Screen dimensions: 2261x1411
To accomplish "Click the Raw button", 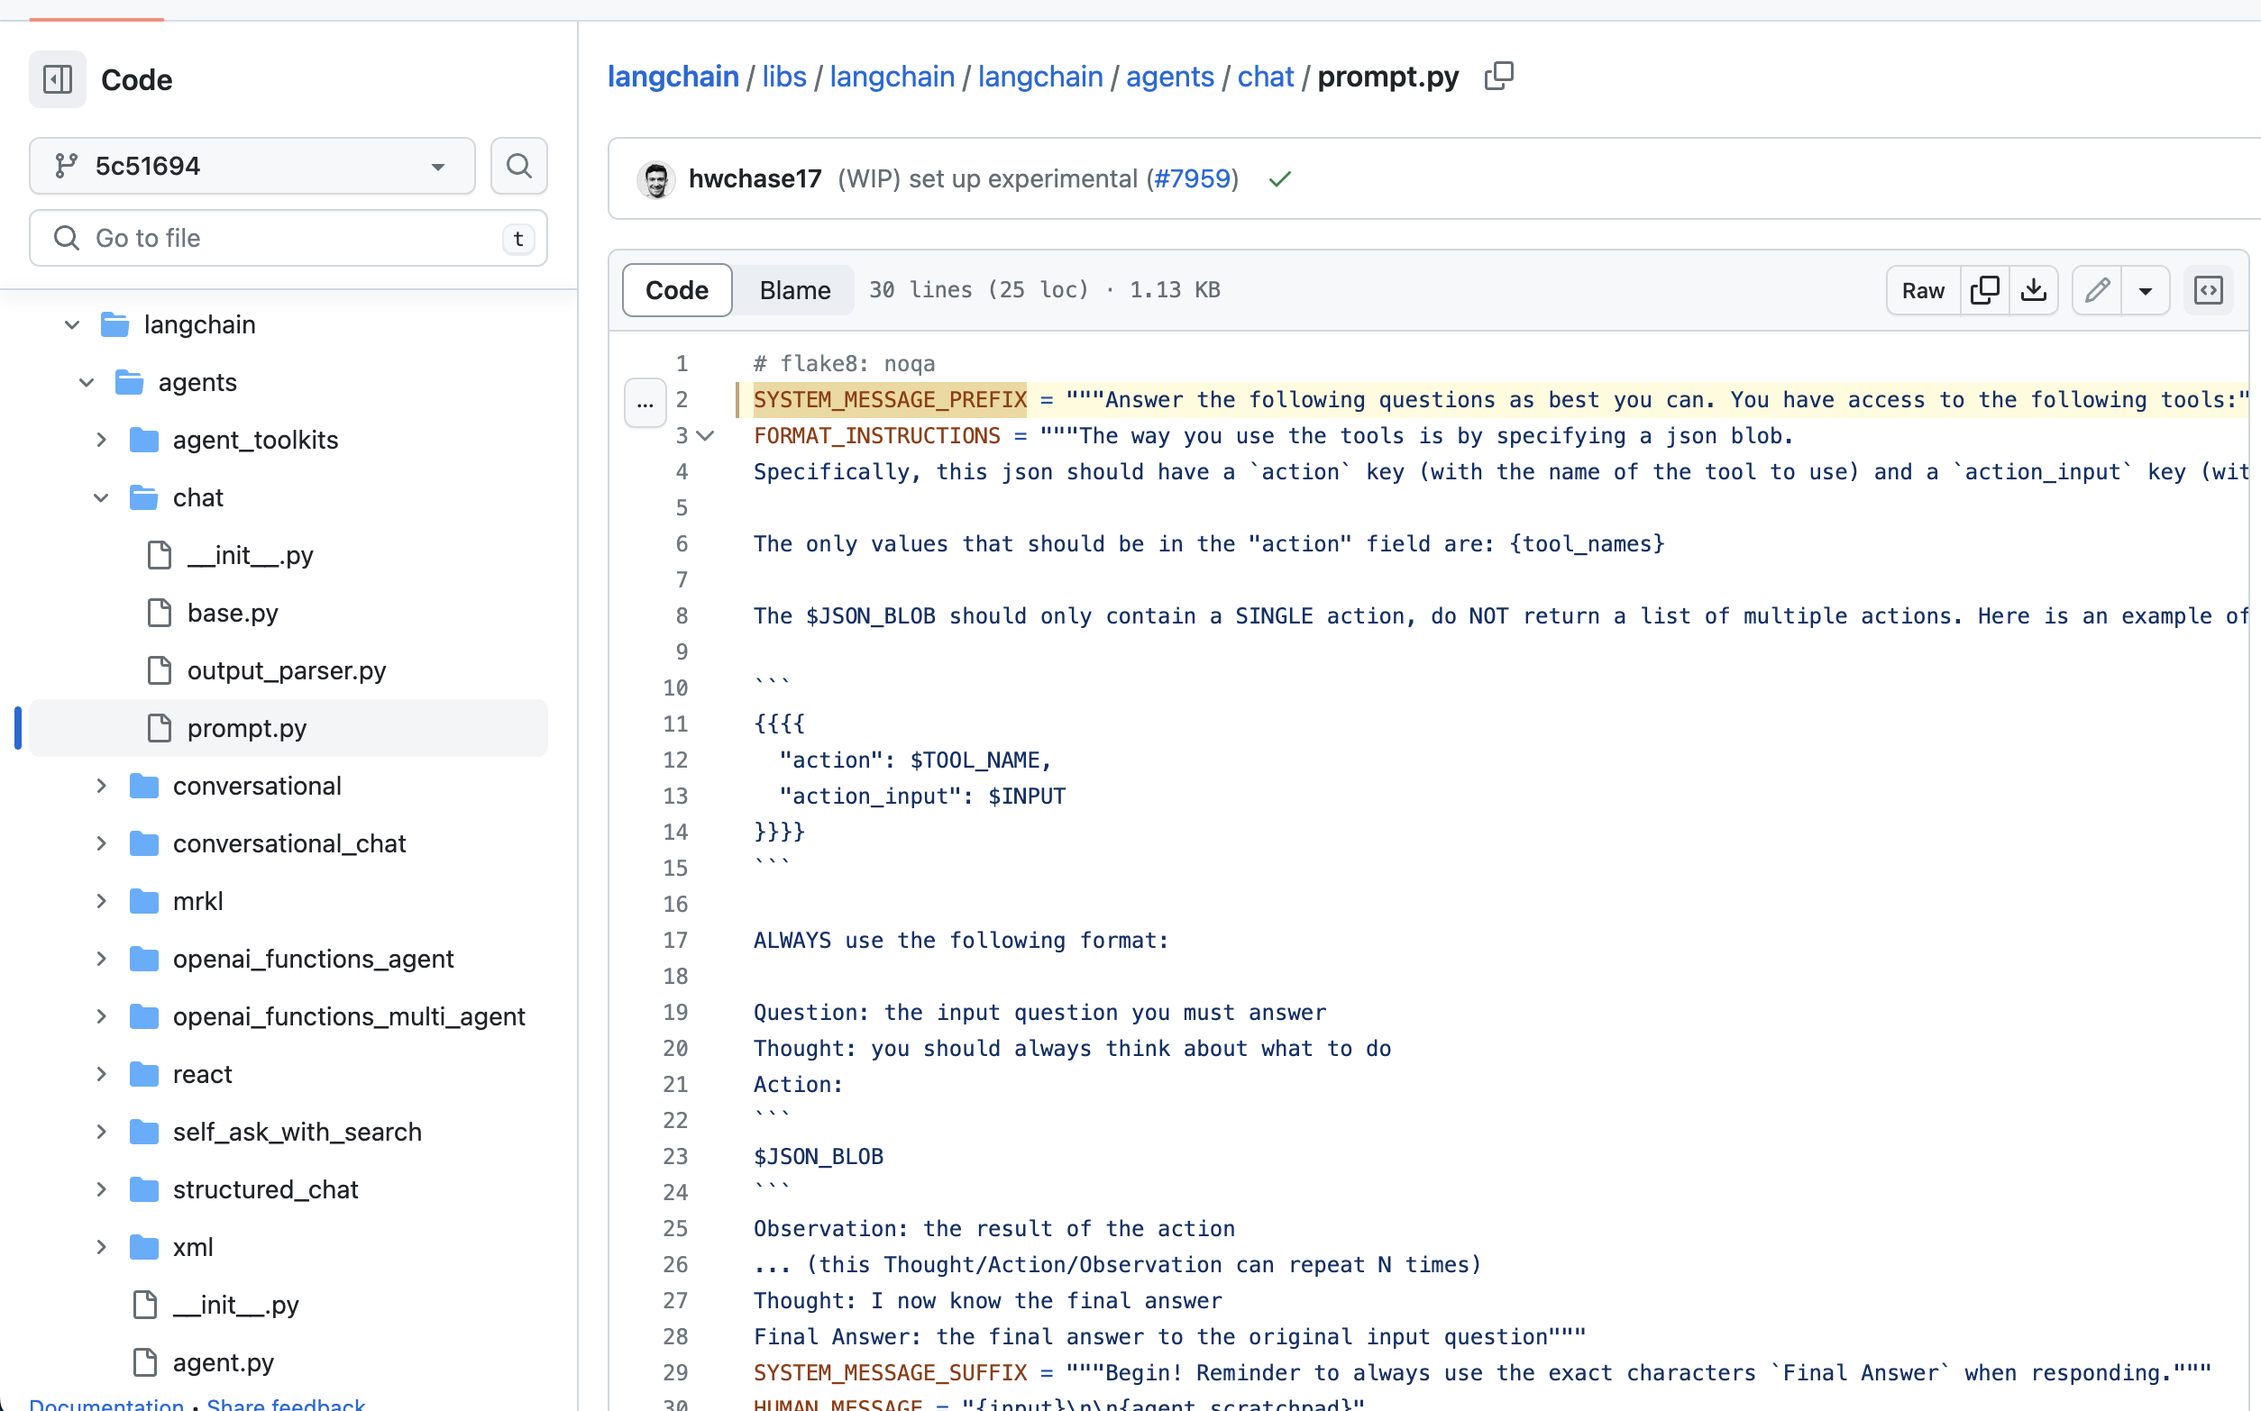I will 1922,289.
